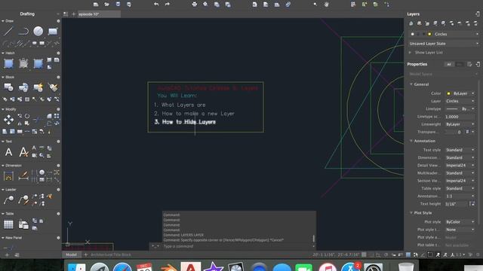Click the Print icon in top toolbar
The height and width of the screenshot is (271, 483).
tap(195, 5)
